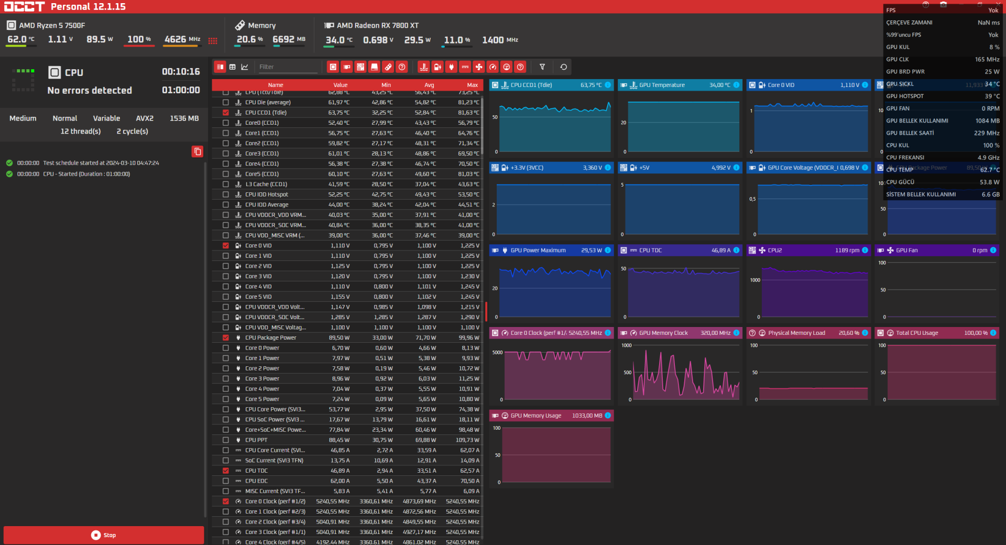Toggle the current sensor type filter

coord(465,67)
